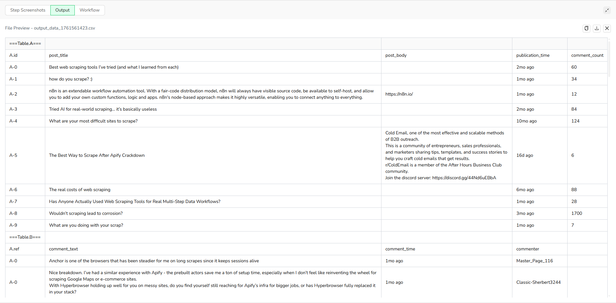The height and width of the screenshot is (303, 616).
Task: Collapse the expanded preview panel
Action: click(x=607, y=10)
